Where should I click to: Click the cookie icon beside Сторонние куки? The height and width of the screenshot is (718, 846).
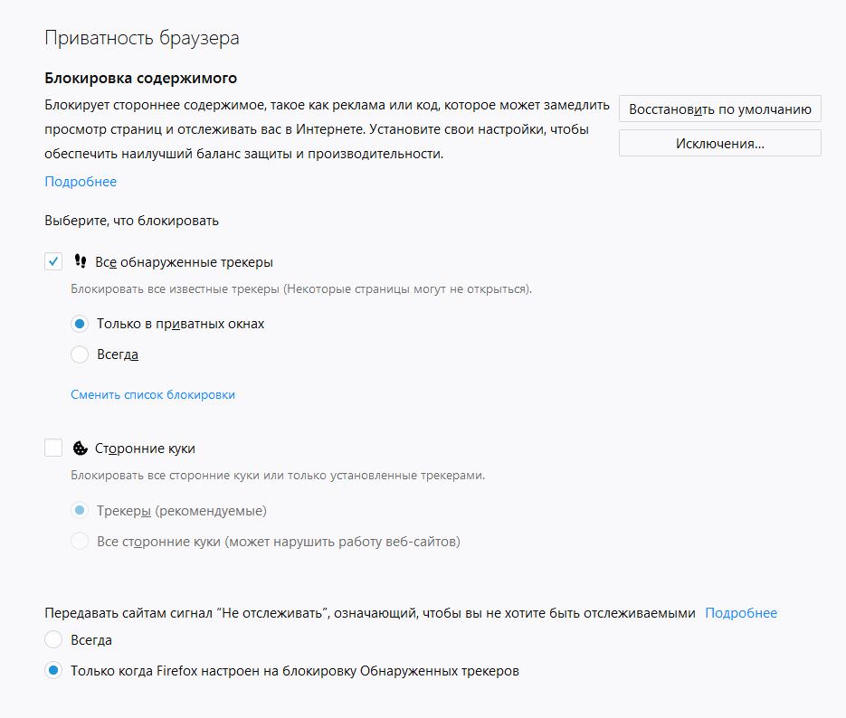point(80,448)
